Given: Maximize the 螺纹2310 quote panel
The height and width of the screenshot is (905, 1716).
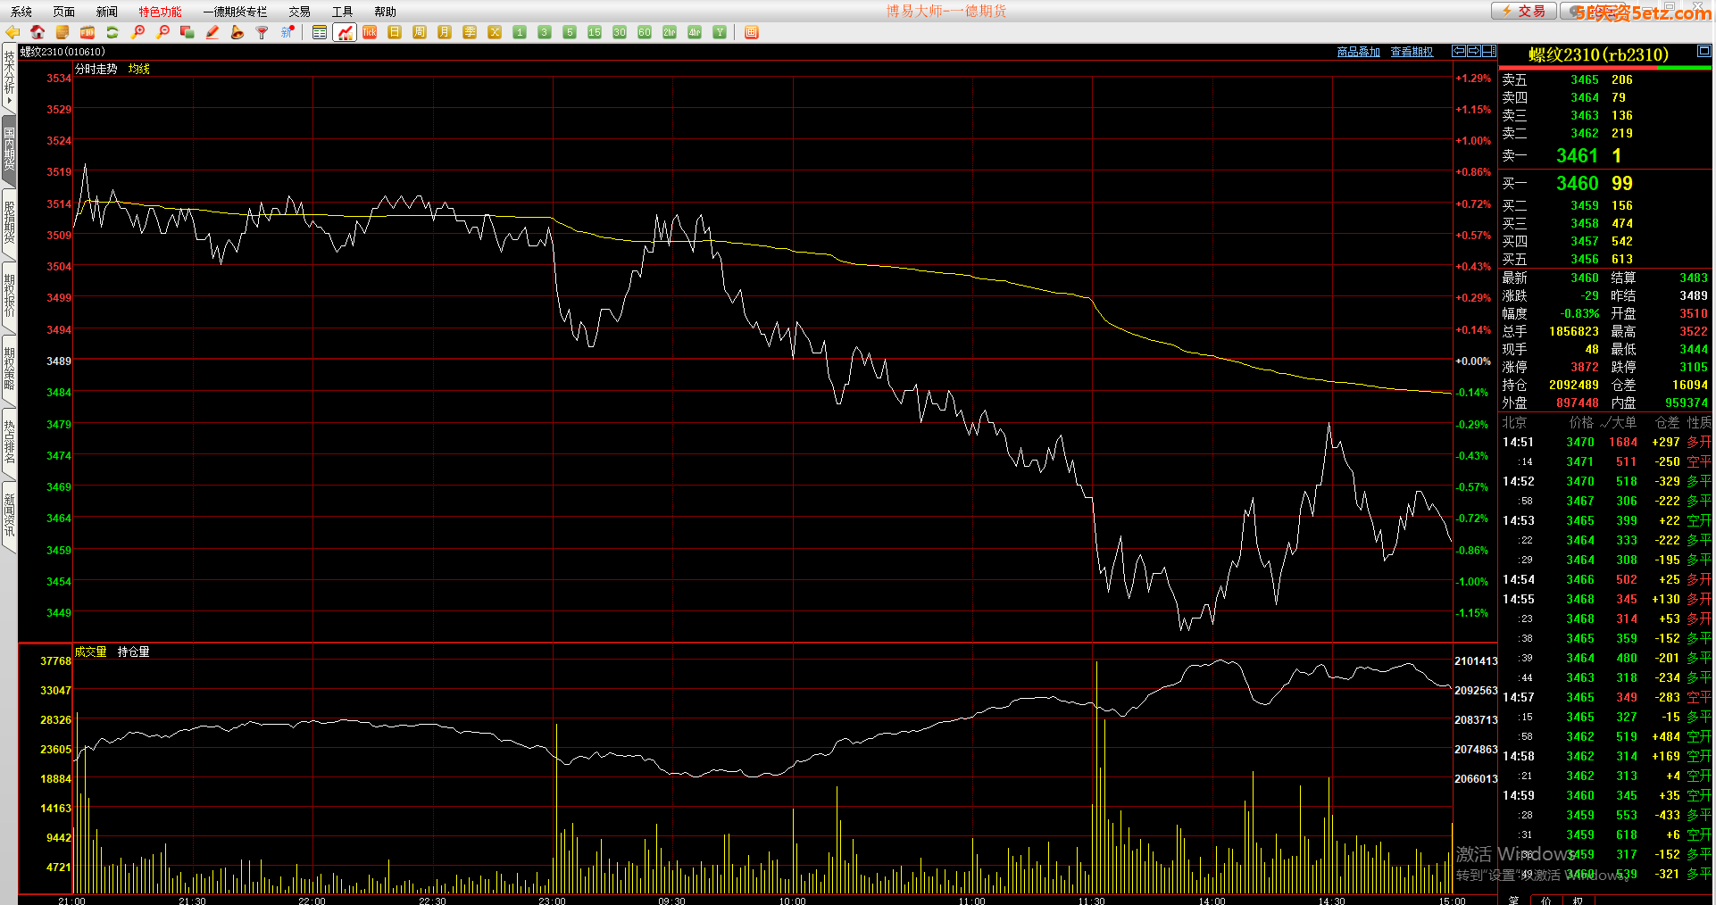Looking at the screenshot, I should [1704, 51].
